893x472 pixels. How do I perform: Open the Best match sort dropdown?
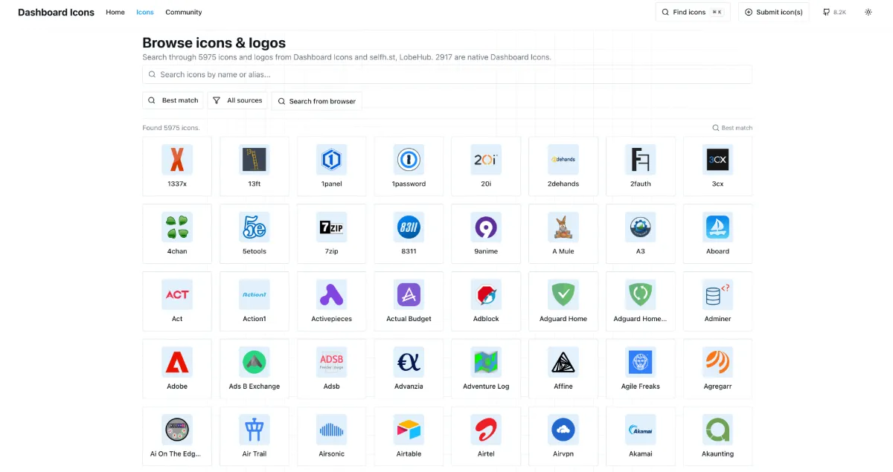click(173, 100)
